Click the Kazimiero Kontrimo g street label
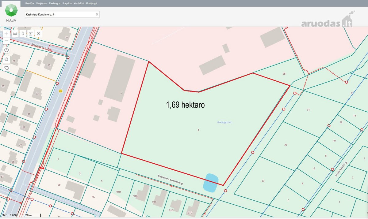This screenshot has height=219, width=368. pos(170,180)
